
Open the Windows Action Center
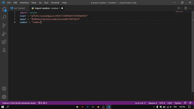pos(189,107)
